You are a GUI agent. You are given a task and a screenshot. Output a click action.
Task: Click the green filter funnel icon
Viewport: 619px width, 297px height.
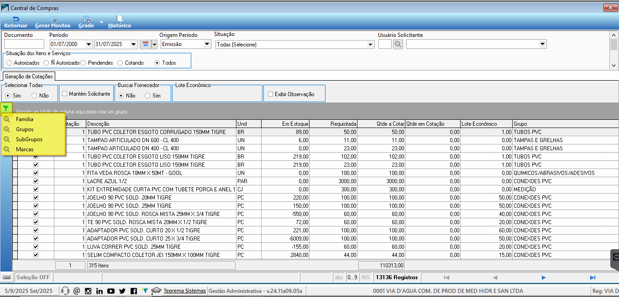[x=5, y=108]
